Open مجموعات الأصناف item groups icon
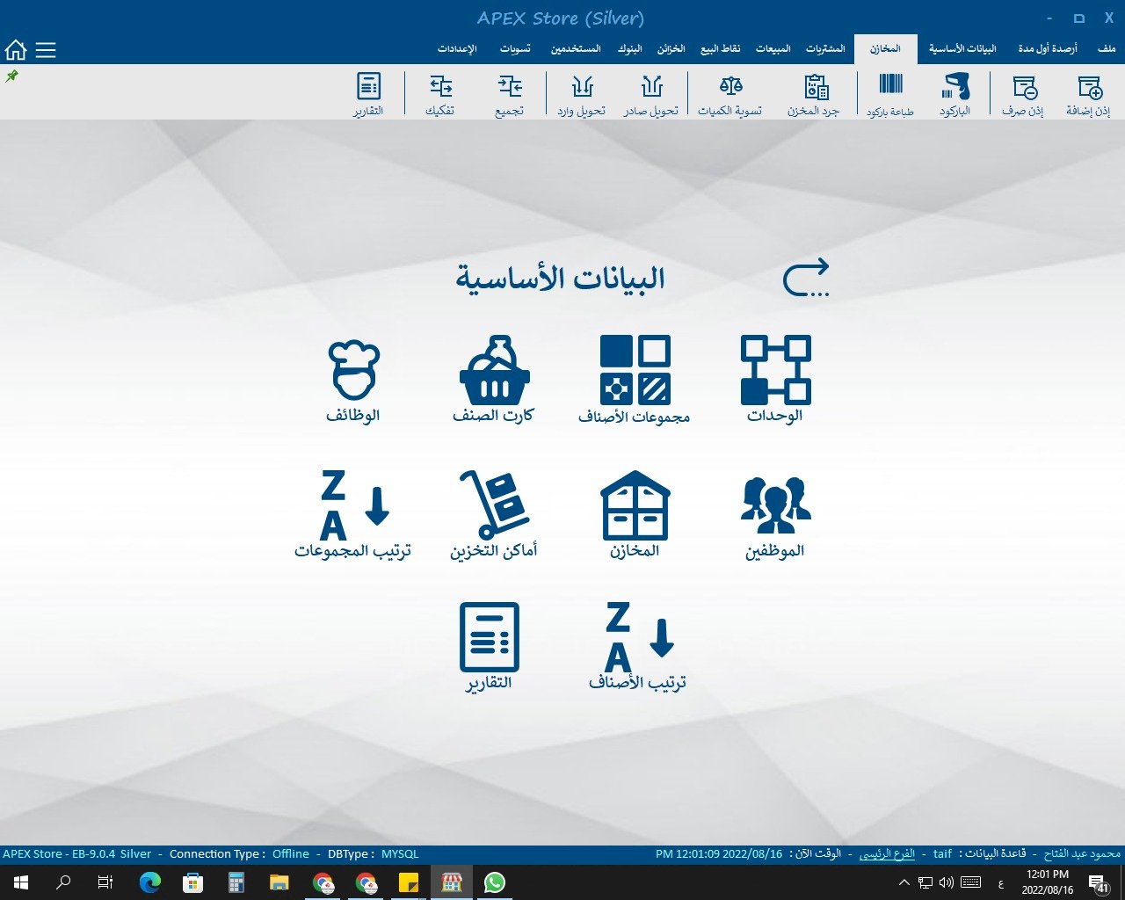 tap(635, 371)
